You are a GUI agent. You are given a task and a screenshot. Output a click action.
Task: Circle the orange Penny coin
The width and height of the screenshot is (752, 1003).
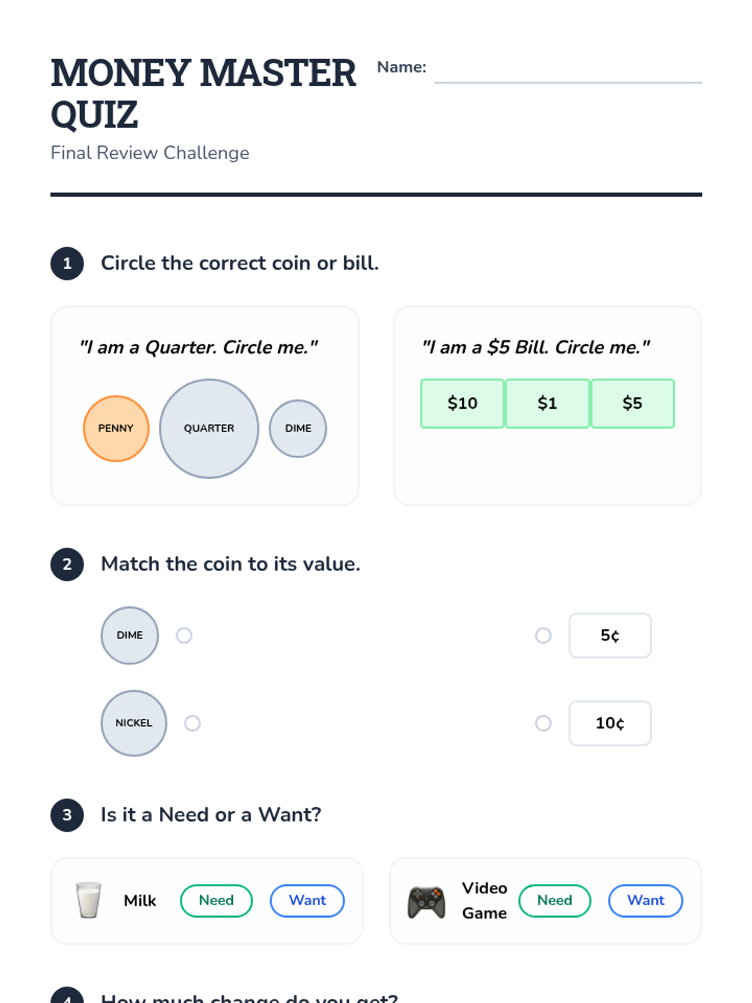(116, 429)
